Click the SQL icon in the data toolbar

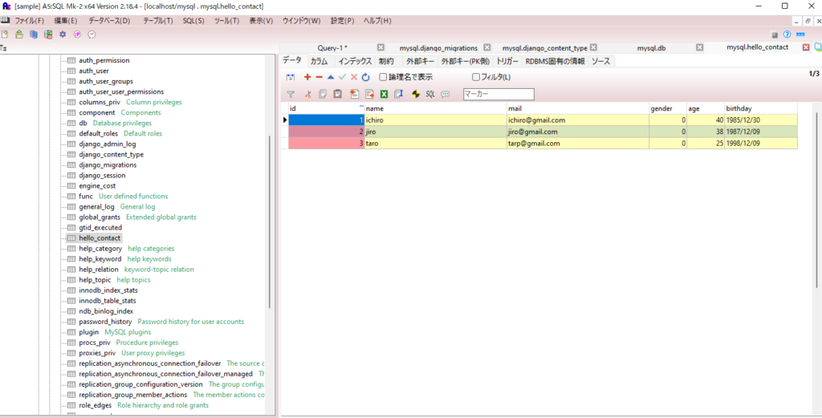430,95
